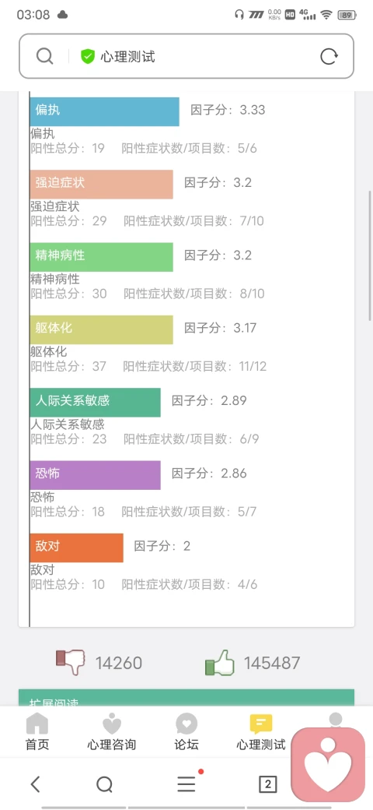
Task: Click the address bar titled 心理测试
Action: [x=186, y=56]
